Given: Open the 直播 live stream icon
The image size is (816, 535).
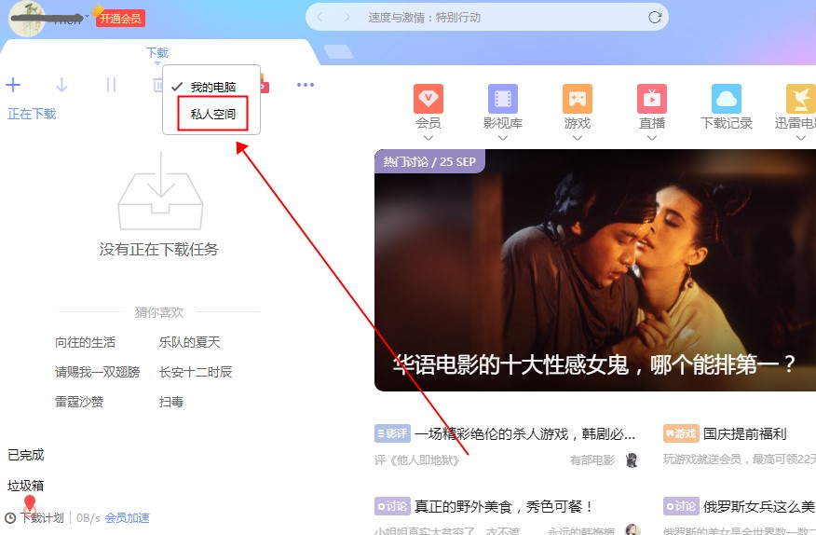Looking at the screenshot, I should click(x=652, y=99).
